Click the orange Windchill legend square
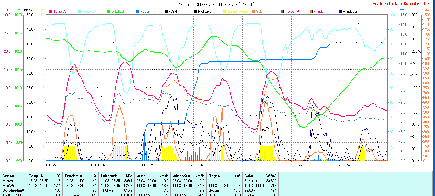Screen dimensions: 435x196 coord(311,12)
